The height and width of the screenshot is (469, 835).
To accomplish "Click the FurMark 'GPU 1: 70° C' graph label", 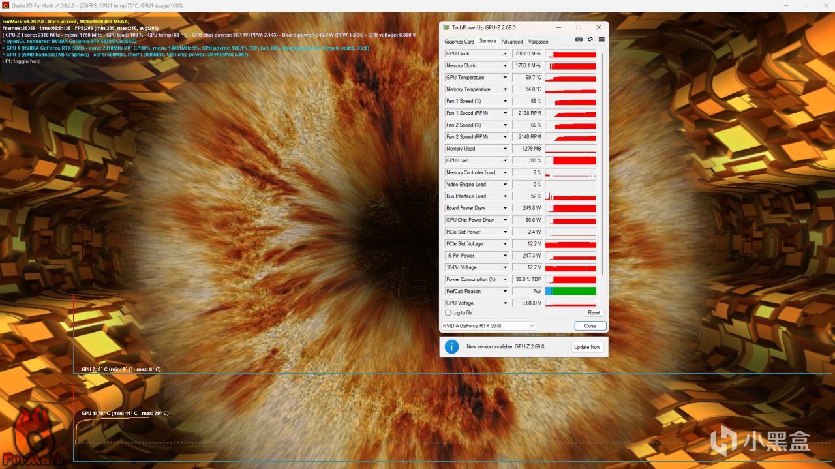I will pos(125,413).
